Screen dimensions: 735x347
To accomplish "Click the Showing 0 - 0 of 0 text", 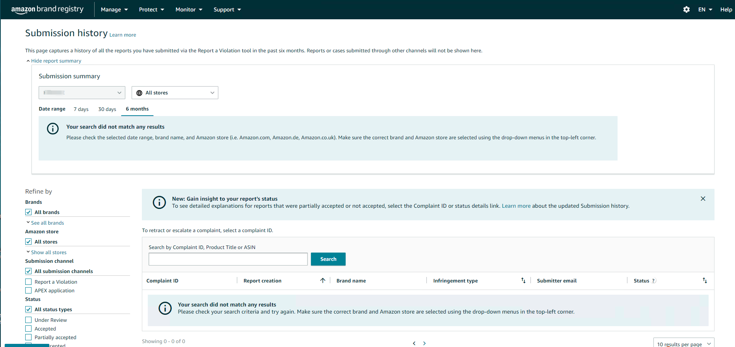I will click(x=164, y=341).
